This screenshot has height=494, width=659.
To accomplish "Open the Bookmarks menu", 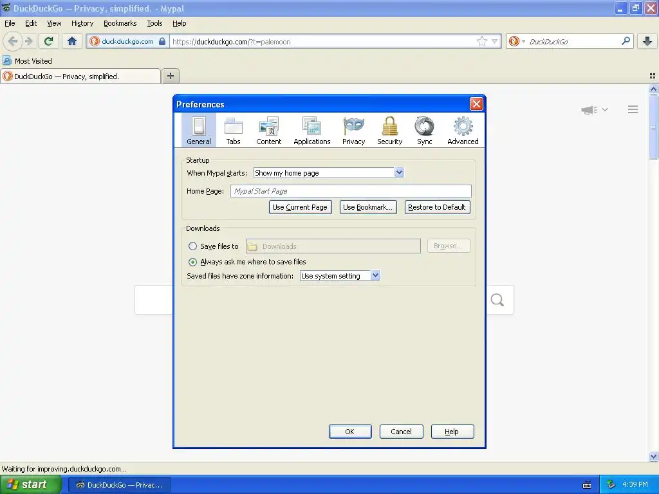I will [120, 23].
